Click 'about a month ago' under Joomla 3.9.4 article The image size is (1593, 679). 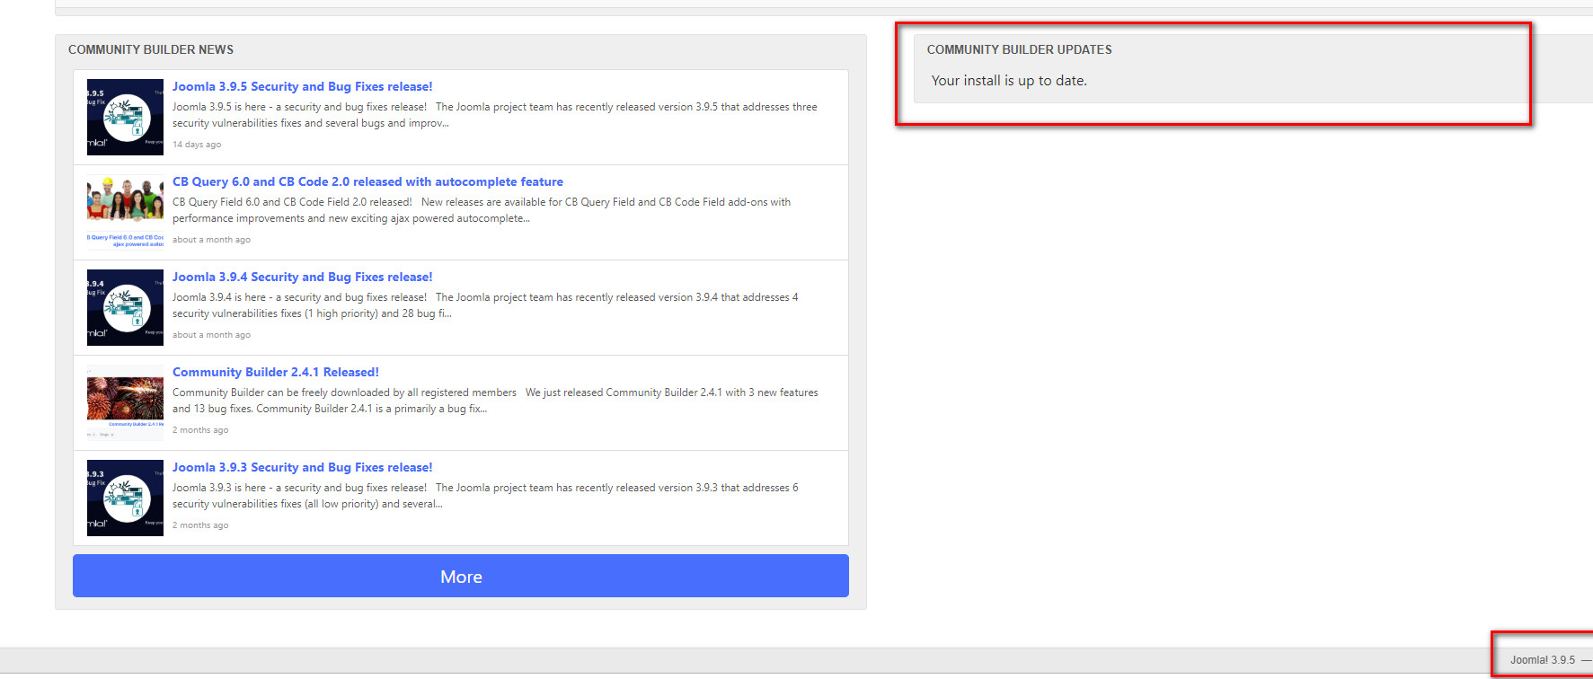click(x=211, y=335)
